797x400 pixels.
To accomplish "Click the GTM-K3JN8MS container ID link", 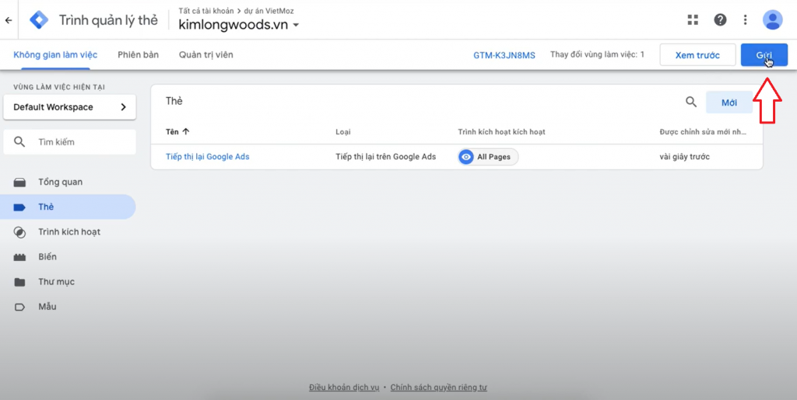I will (504, 55).
